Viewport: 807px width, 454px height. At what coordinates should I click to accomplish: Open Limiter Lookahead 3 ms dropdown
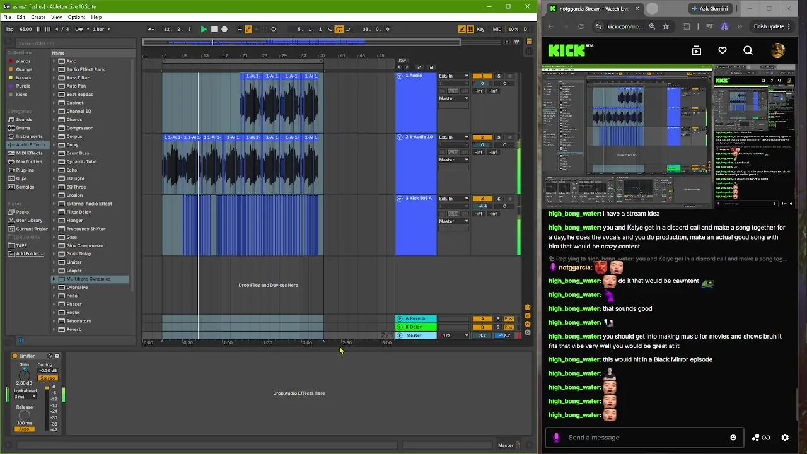[x=25, y=397]
